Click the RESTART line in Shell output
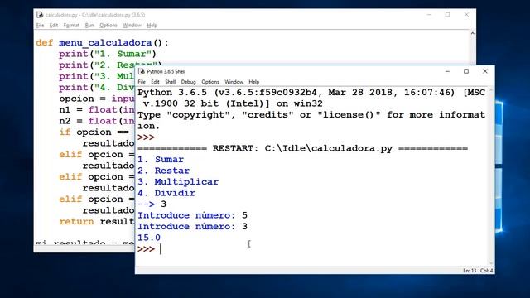Screen dimensions: 530x298 tap(302, 148)
